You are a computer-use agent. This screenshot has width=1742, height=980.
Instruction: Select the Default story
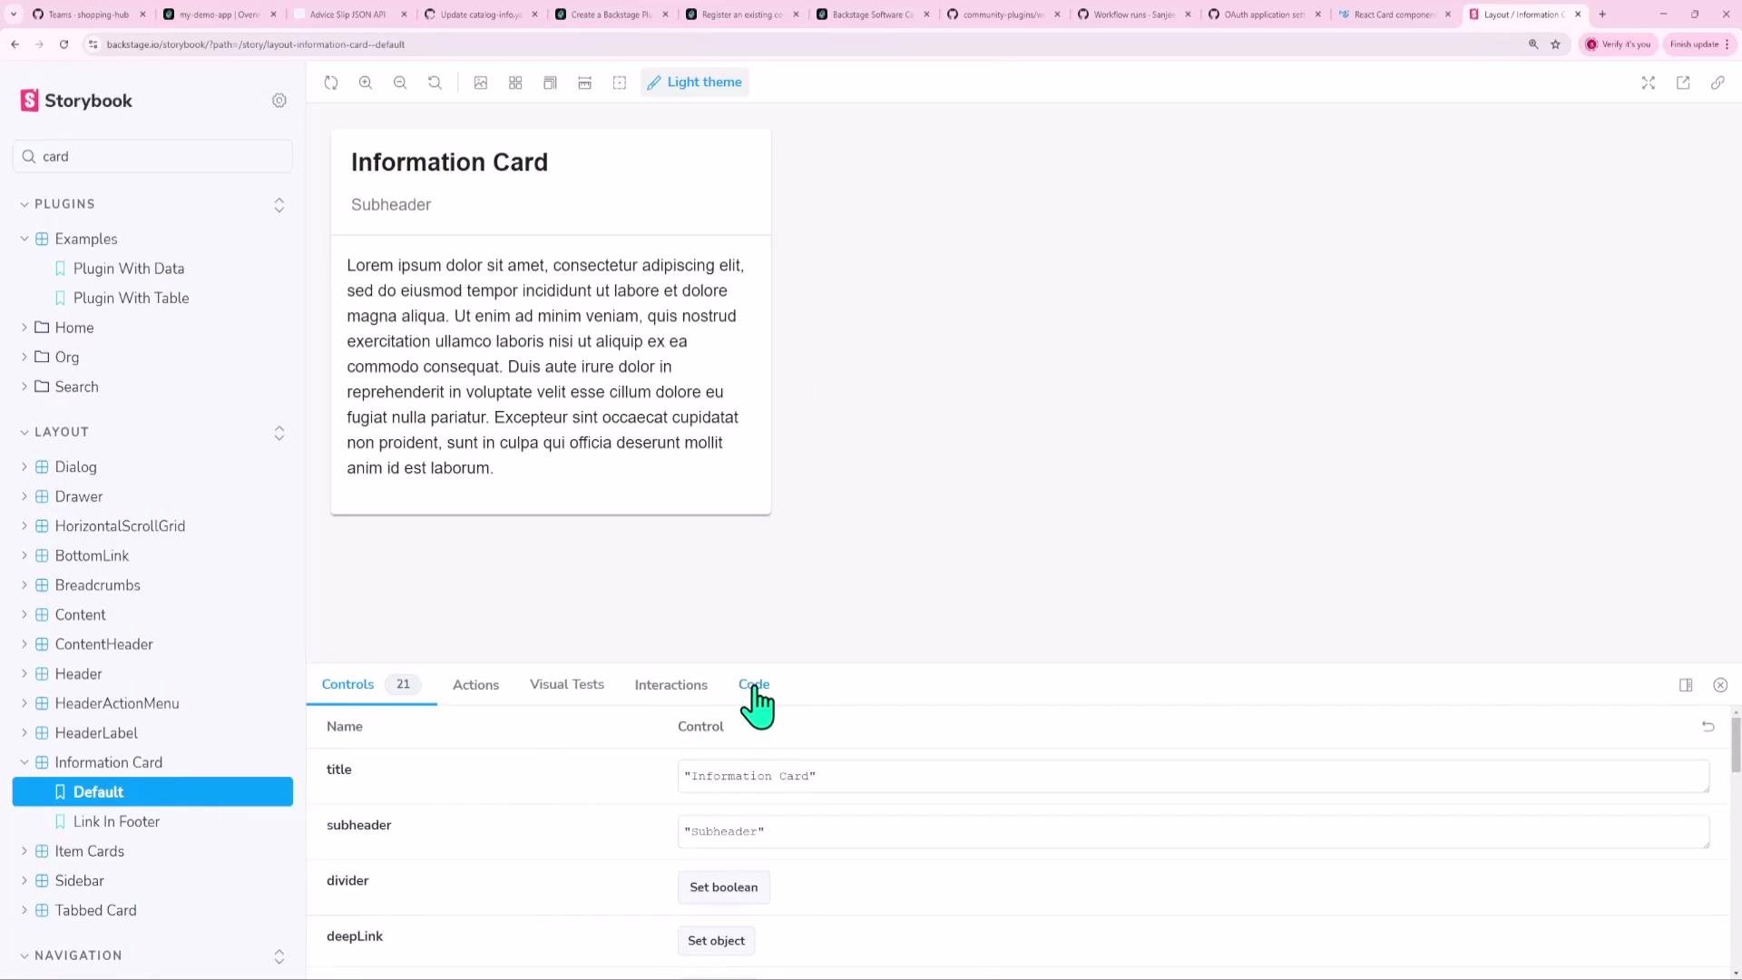pos(152,791)
